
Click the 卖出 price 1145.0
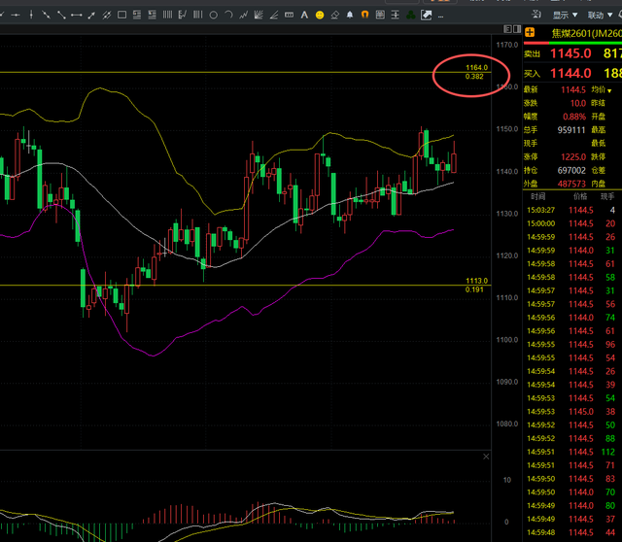(x=570, y=53)
